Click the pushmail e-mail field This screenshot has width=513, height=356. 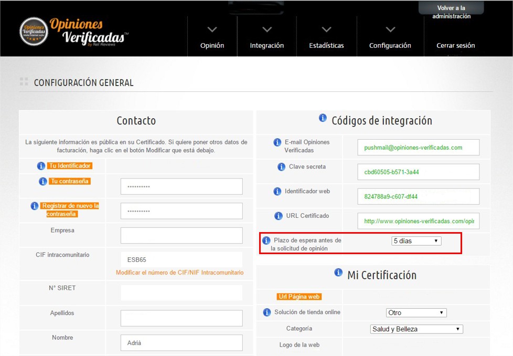[419, 148]
